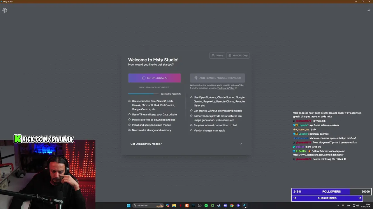
Task: Click the Followers goal bar
Action: coord(332,192)
